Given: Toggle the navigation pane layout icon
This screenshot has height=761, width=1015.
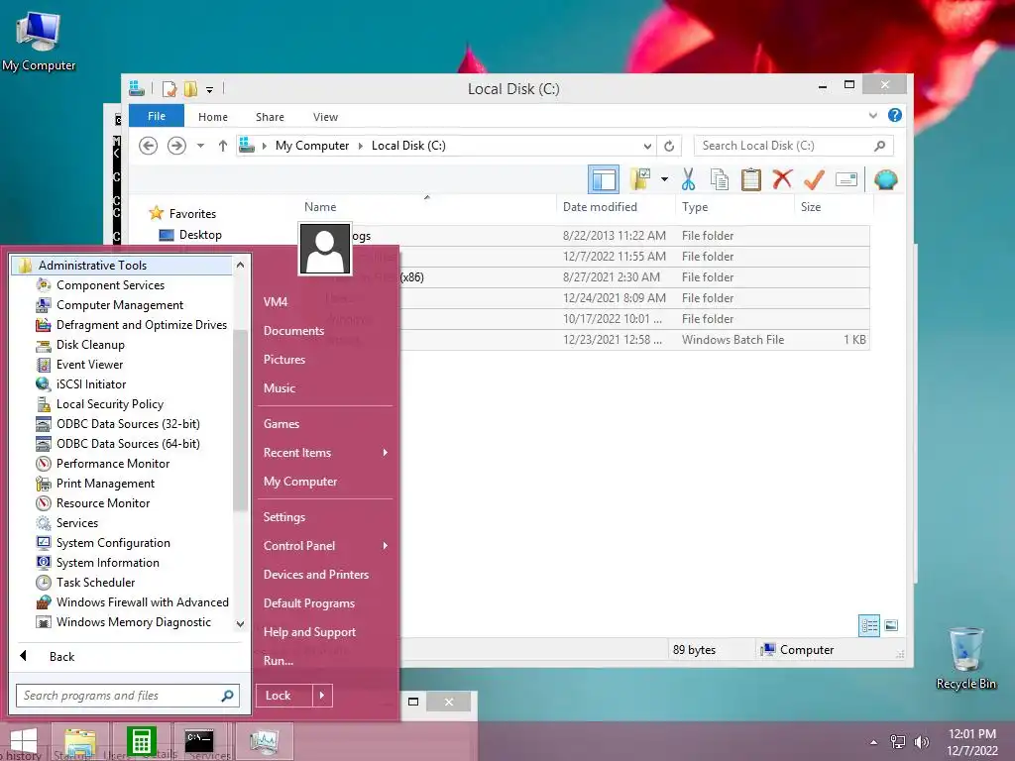Looking at the screenshot, I should [604, 179].
